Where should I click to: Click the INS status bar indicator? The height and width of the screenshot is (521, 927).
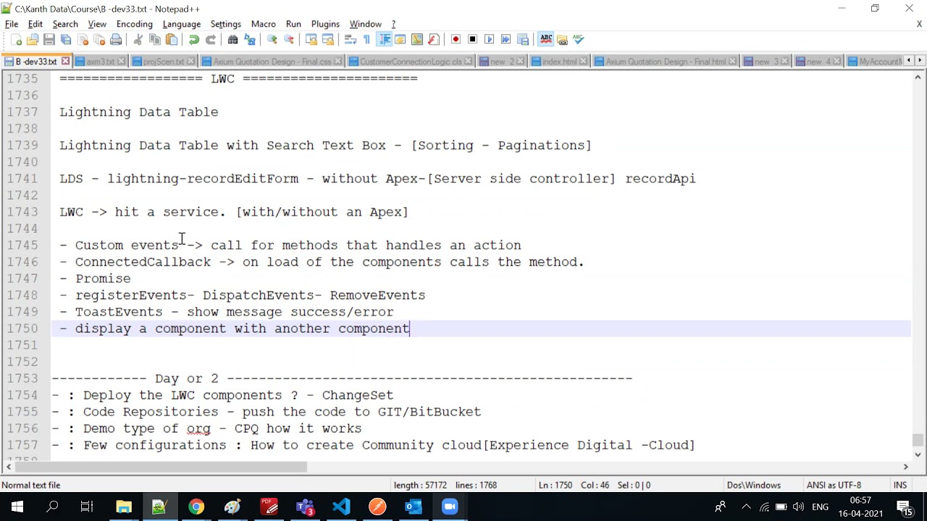[x=900, y=485]
